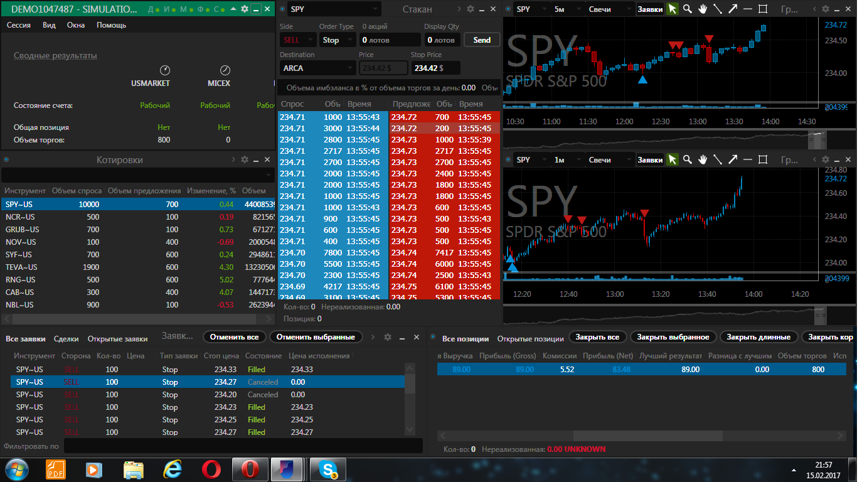Click into Stop Price field

436,68
